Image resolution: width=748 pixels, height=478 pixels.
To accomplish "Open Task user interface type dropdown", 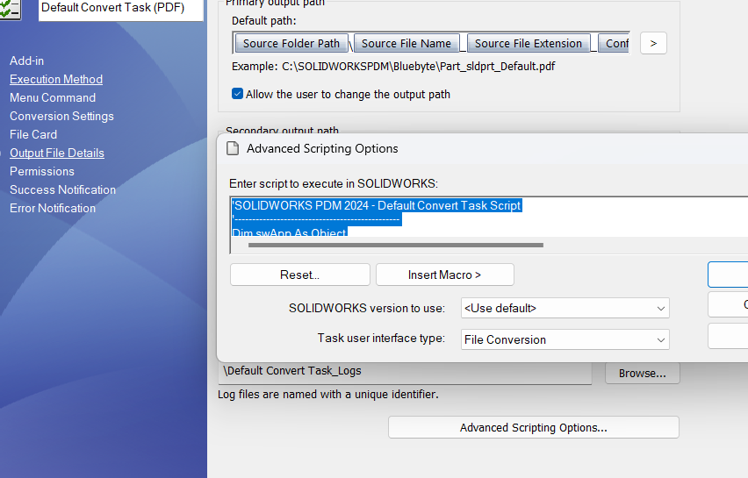I will click(x=565, y=339).
